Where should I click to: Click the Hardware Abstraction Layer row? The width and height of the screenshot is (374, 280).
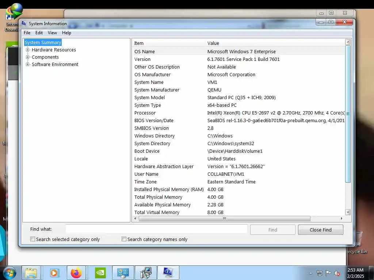click(239, 166)
